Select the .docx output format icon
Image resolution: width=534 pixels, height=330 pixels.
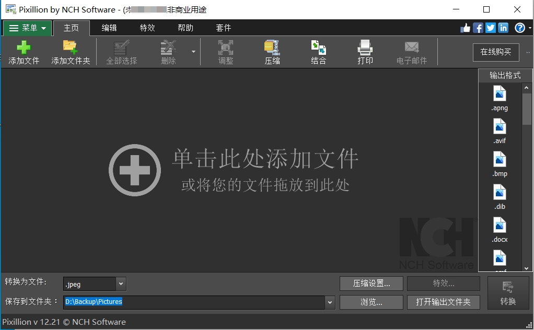click(500, 225)
